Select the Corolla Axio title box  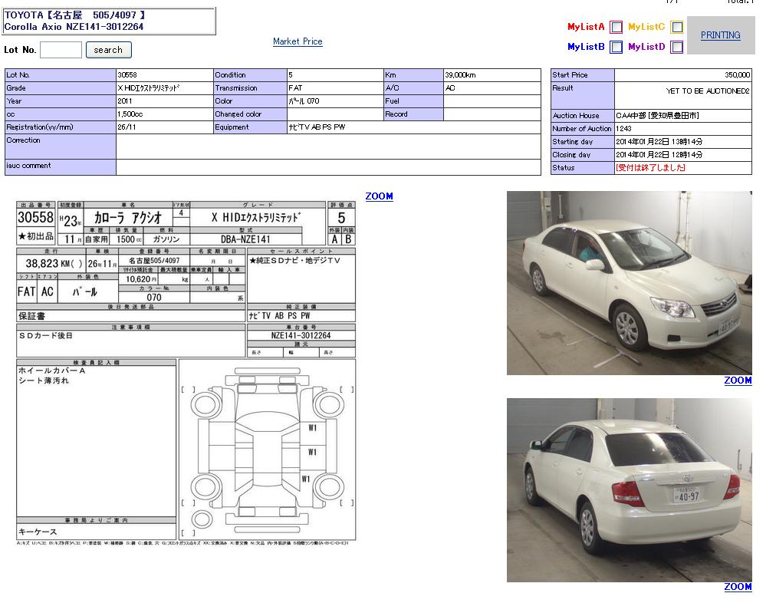(x=109, y=21)
